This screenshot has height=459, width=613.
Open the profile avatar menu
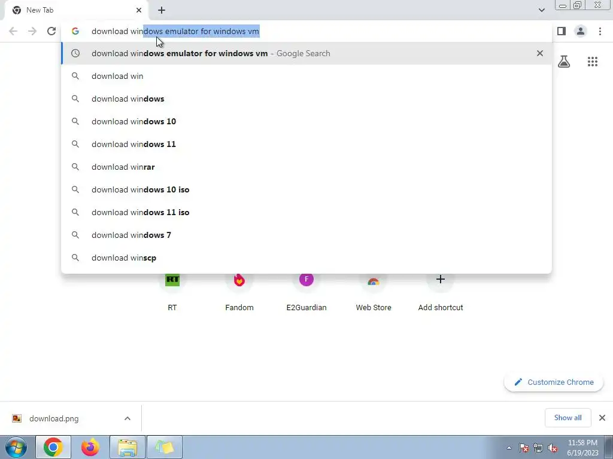(x=581, y=31)
